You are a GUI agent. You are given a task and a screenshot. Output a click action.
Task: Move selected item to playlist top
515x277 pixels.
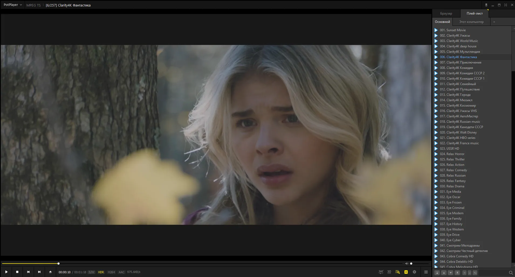point(437,273)
